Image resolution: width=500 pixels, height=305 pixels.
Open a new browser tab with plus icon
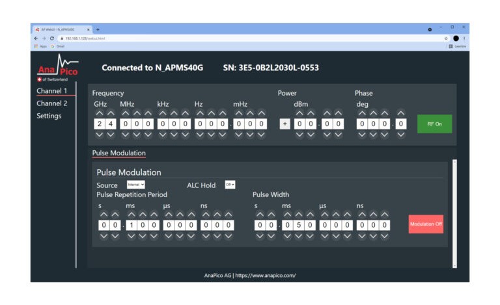(x=98, y=30)
